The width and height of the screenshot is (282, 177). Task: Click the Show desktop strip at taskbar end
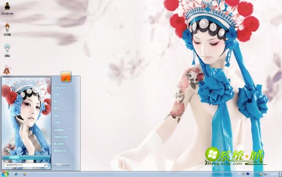pos(281,174)
